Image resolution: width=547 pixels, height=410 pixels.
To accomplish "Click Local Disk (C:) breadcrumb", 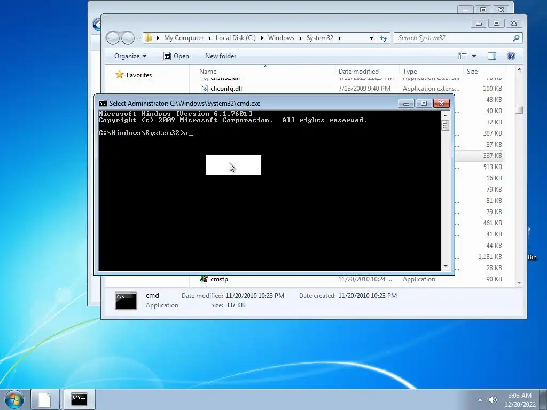I will pos(236,38).
